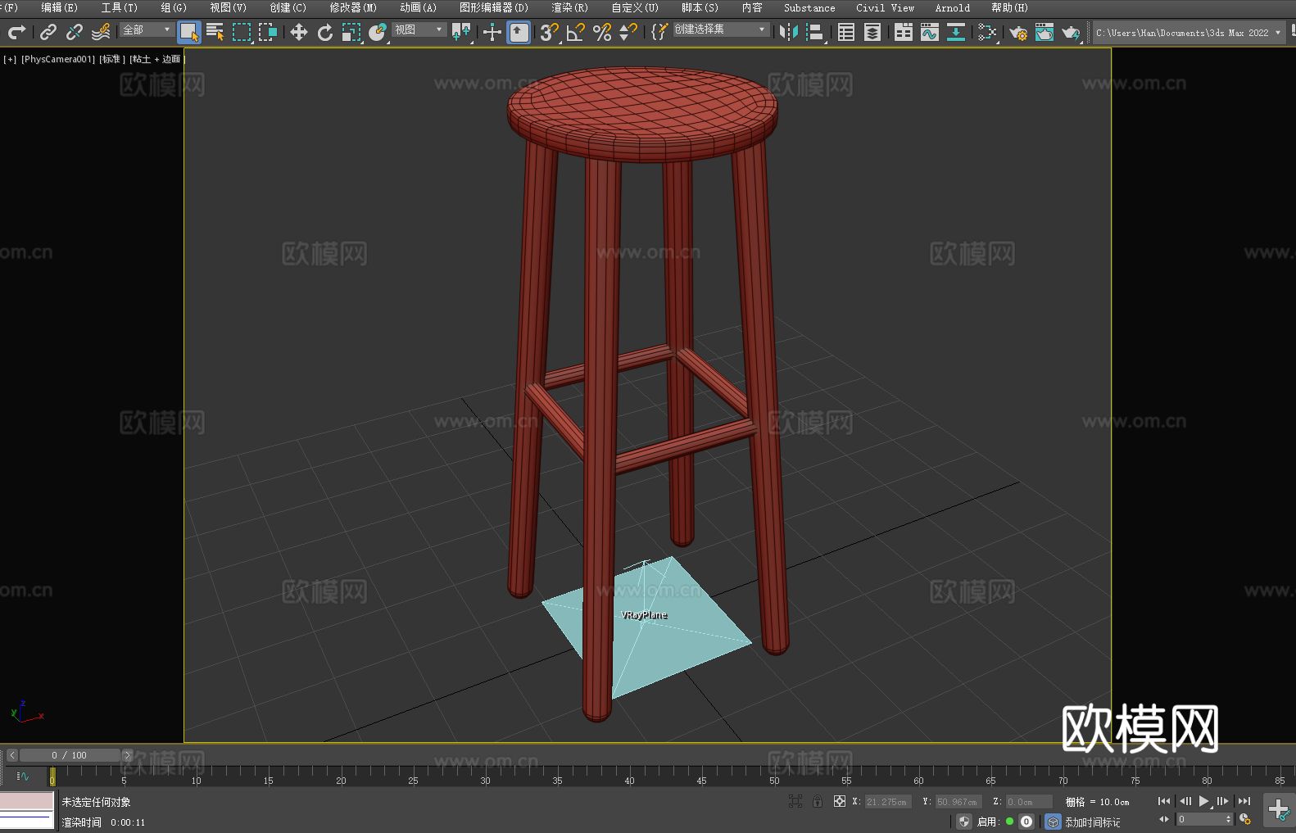Viewport: 1296px width, 833px height.
Task: Click the Play Animation button
Action: click(1204, 801)
